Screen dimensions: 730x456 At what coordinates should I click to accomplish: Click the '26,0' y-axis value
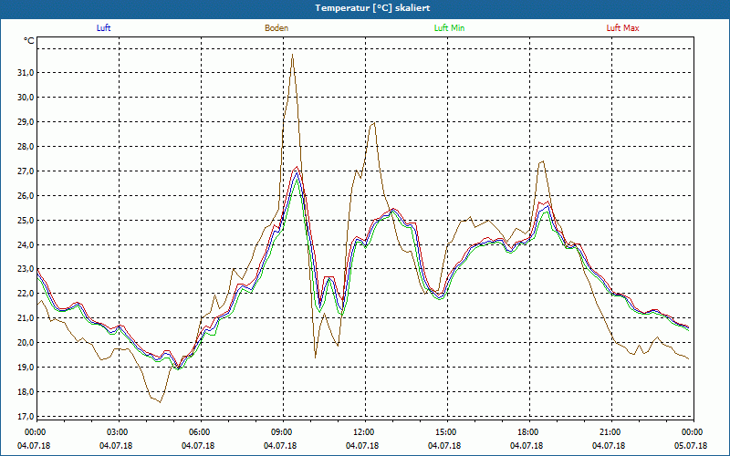point(26,196)
